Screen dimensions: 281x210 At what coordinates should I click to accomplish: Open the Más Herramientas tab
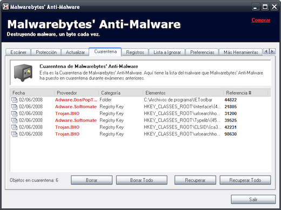pyautogui.click(x=241, y=52)
